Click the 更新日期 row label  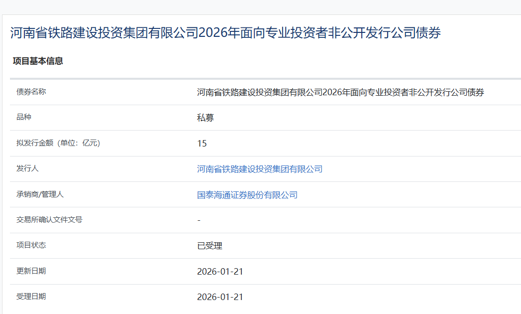click(x=31, y=271)
